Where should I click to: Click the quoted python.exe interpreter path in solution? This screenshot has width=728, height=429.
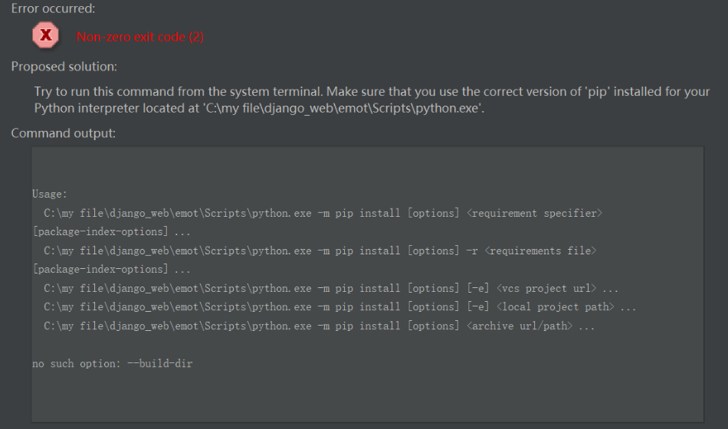pos(342,109)
